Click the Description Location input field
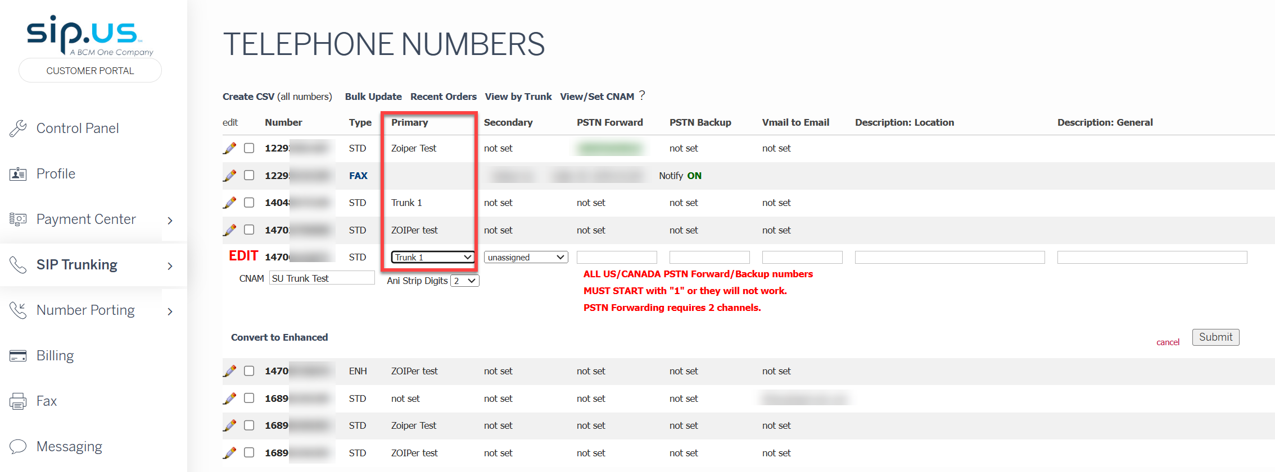This screenshot has width=1275, height=472. (950, 257)
